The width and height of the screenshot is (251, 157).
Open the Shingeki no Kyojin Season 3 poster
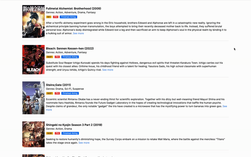pyautogui.click(x=34, y=134)
